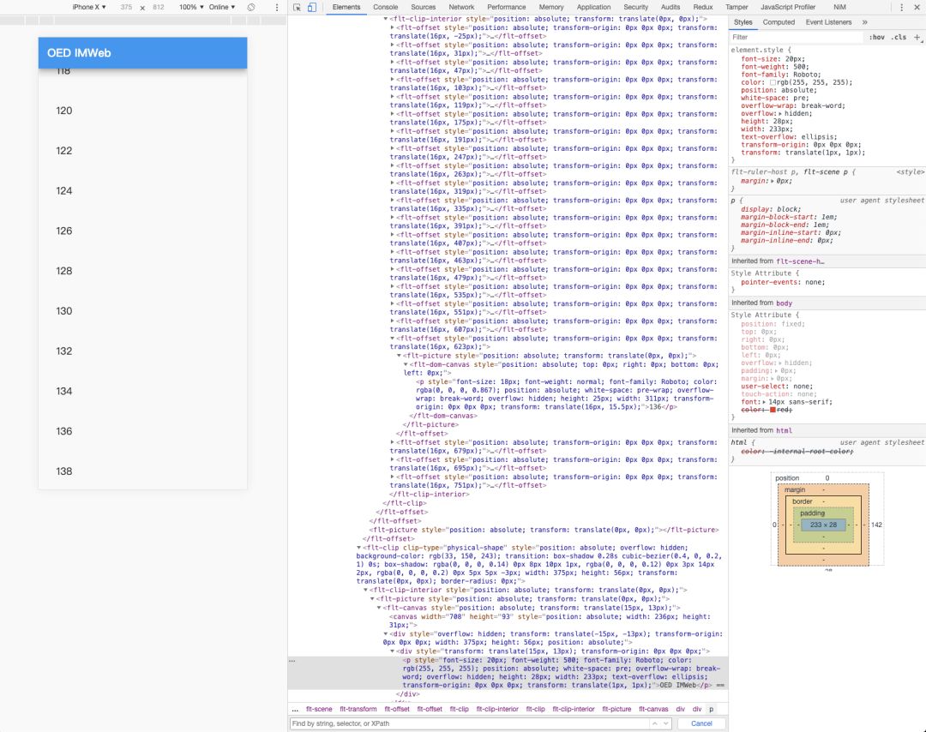Collapse the physical-shape flt-clip node
The image size is (926, 732).
tap(358, 547)
